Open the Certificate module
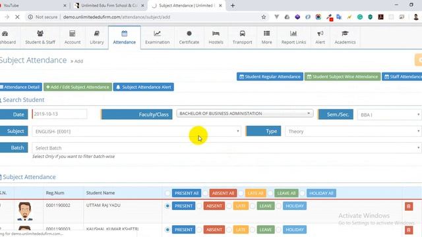Image resolution: width=422 pixels, height=237 pixels. point(189,38)
